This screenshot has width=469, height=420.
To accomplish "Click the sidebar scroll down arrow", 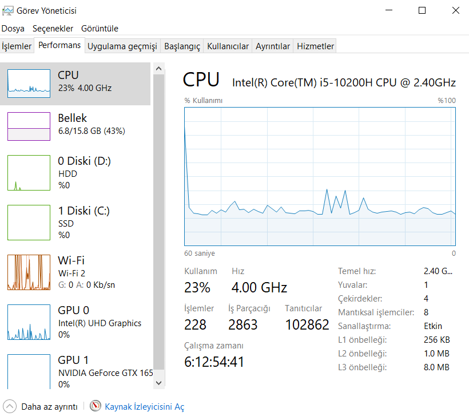I will (159, 382).
